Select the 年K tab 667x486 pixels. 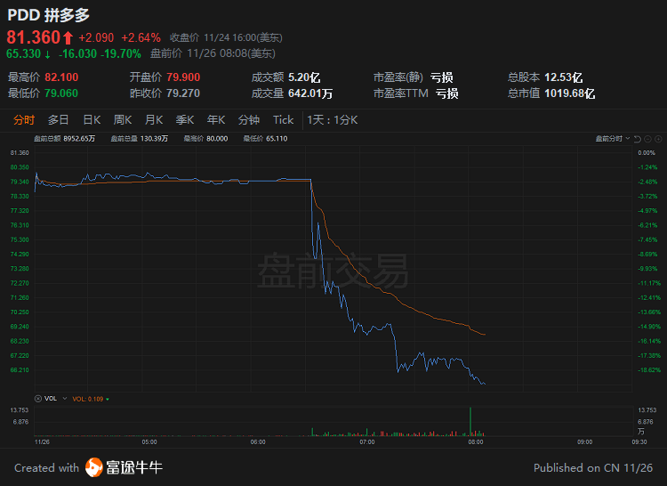(216, 120)
